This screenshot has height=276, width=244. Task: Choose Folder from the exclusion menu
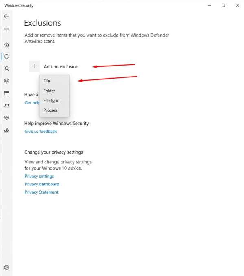[x=54, y=91]
